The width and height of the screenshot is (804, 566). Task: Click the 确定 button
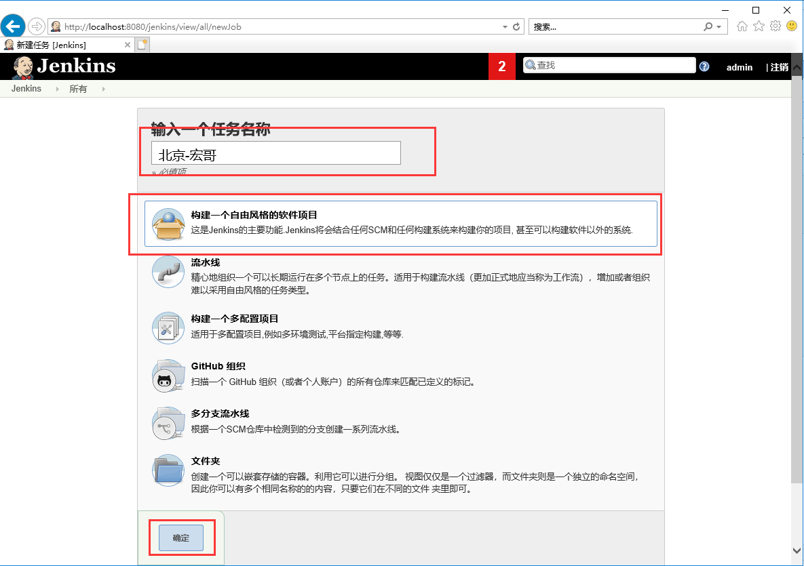[x=181, y=538]
